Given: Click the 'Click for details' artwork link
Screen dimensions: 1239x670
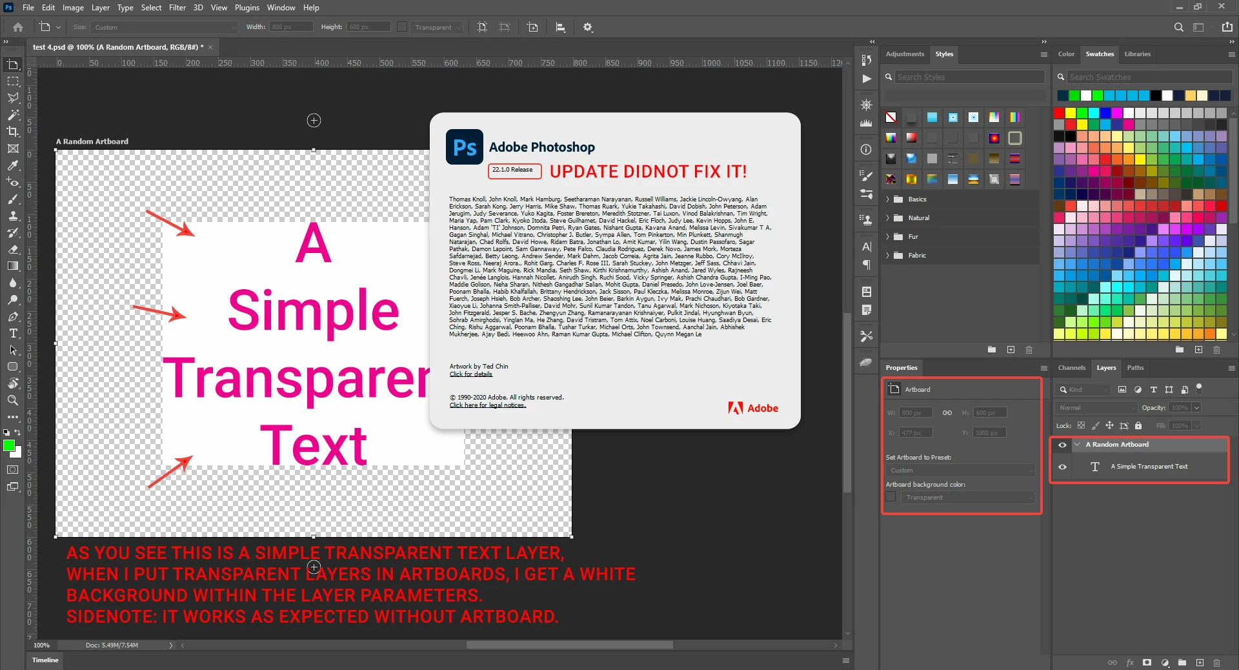Looking at the screenshot, I should point(470,374).
